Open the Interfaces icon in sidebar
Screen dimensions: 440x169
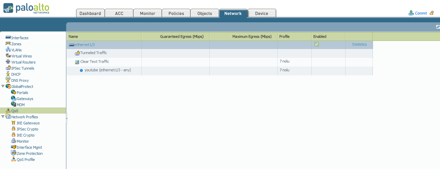pos(8,38)
